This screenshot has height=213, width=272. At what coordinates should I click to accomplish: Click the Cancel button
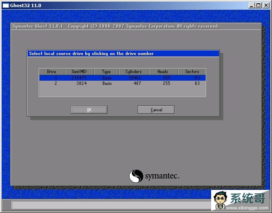tap(156, 110)
